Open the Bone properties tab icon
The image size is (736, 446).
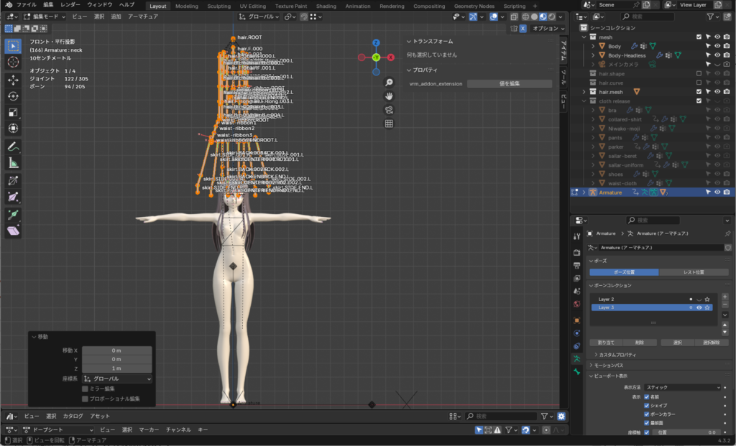[576, 371]
